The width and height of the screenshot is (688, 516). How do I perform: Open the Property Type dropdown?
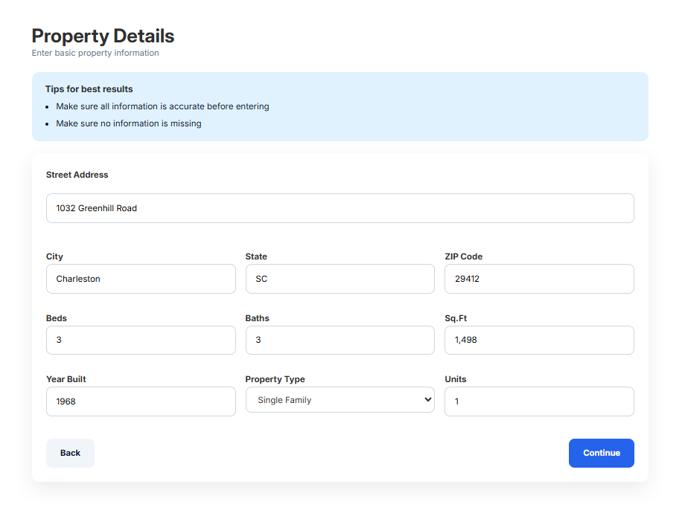(340, 400)
